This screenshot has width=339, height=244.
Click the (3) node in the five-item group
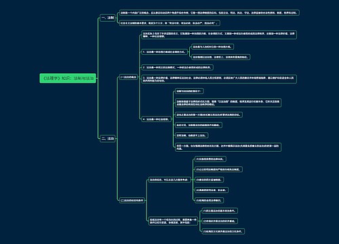210,180
